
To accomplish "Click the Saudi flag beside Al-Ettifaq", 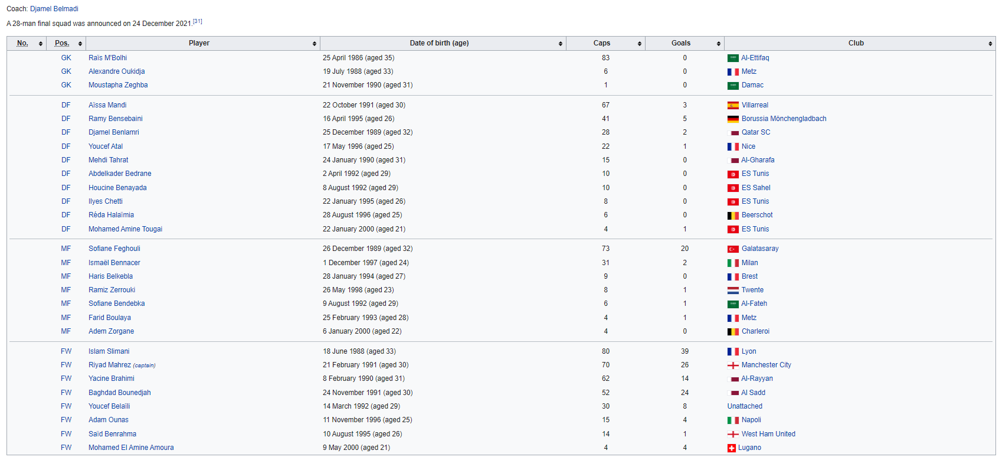I will (733, 58).
